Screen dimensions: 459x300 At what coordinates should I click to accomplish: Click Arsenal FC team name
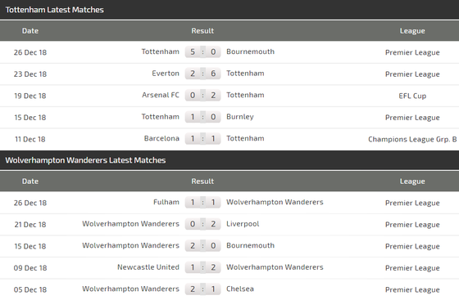161,95
